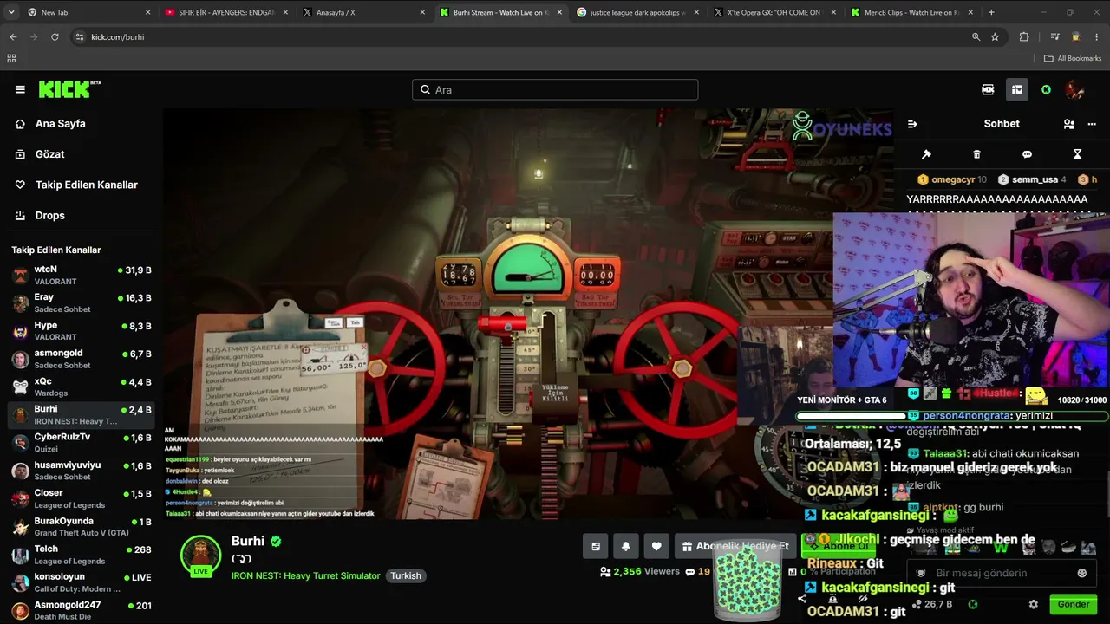Click the semm_usa top gifter badge

pyautogui.click(x=1032, y=179)
